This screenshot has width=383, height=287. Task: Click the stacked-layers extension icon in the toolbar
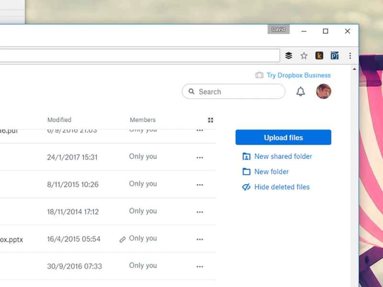coord(288,55)
